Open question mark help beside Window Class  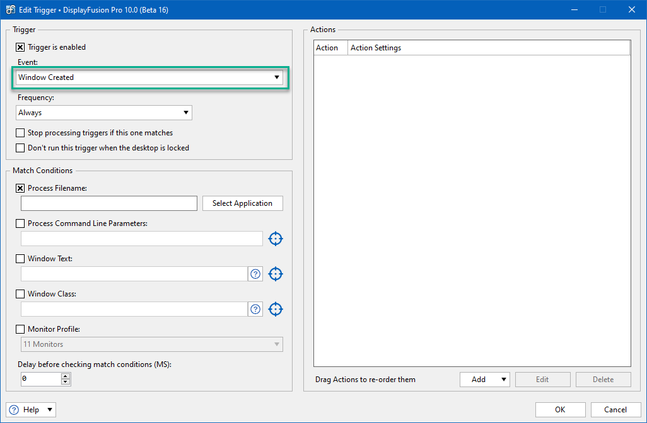pyautogui.click(x=255, y=309)
